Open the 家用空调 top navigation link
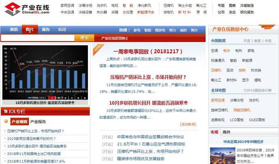This screenshot has height=164, width=279. tap(67, 6)
